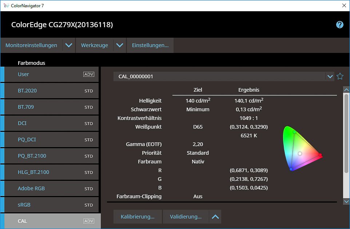Click the results panel scrollbar thumb
The height and width of the screenshot is (229, 350).
(346, 133)
